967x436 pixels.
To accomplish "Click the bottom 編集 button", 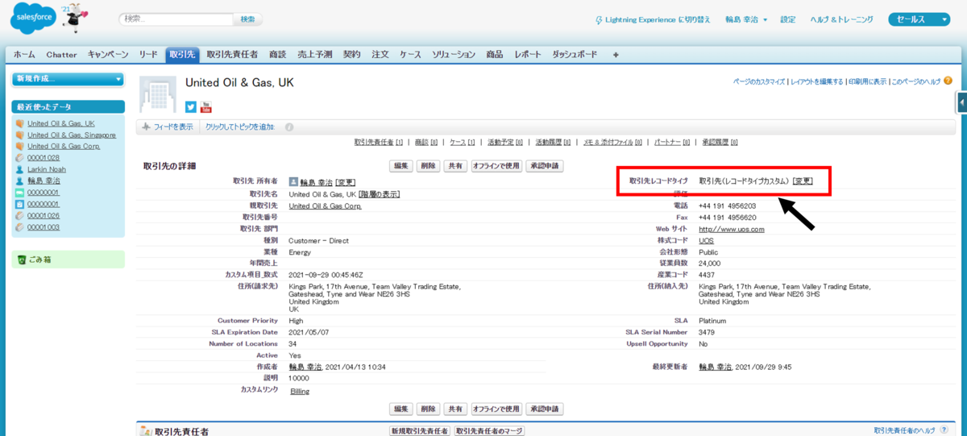I will (401, 409).
